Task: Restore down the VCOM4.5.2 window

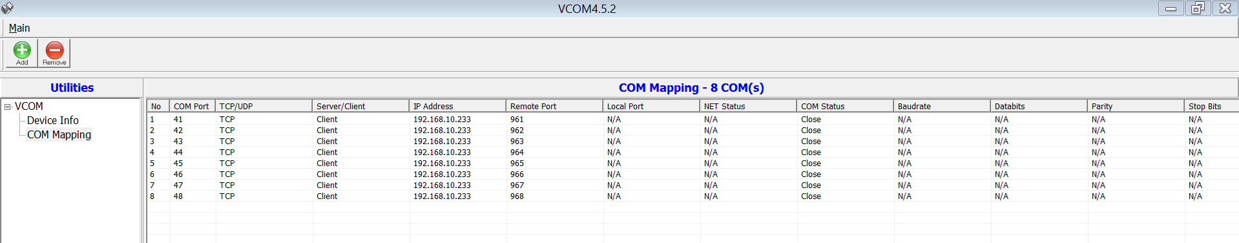Action: (x=1198, y=8)
